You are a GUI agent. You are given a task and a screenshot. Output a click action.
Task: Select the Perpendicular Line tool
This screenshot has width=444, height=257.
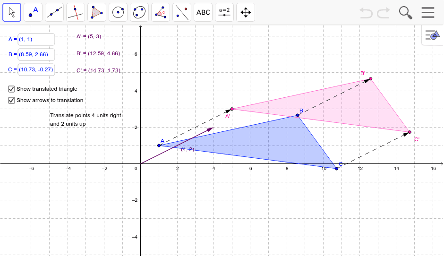[x=76, y=12]
